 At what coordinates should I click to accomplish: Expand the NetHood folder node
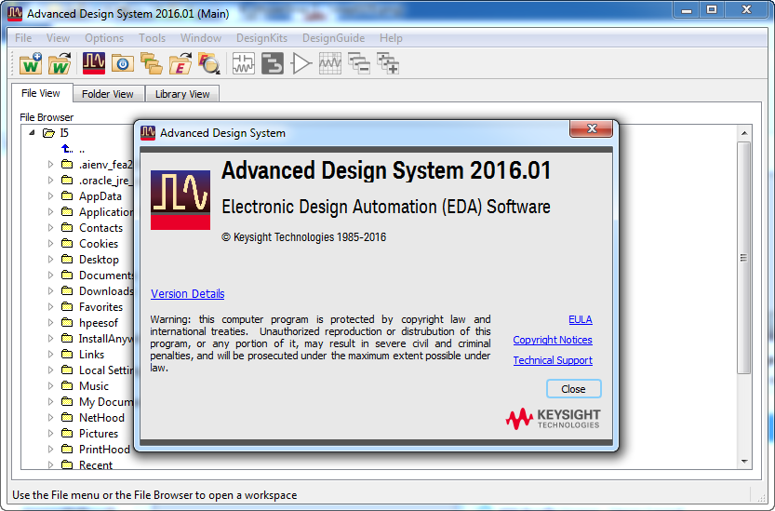(x=50, y=418)
